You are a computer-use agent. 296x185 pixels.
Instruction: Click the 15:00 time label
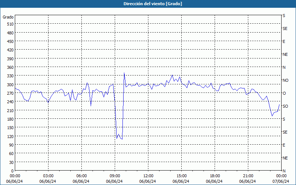[x=181, y=176]
